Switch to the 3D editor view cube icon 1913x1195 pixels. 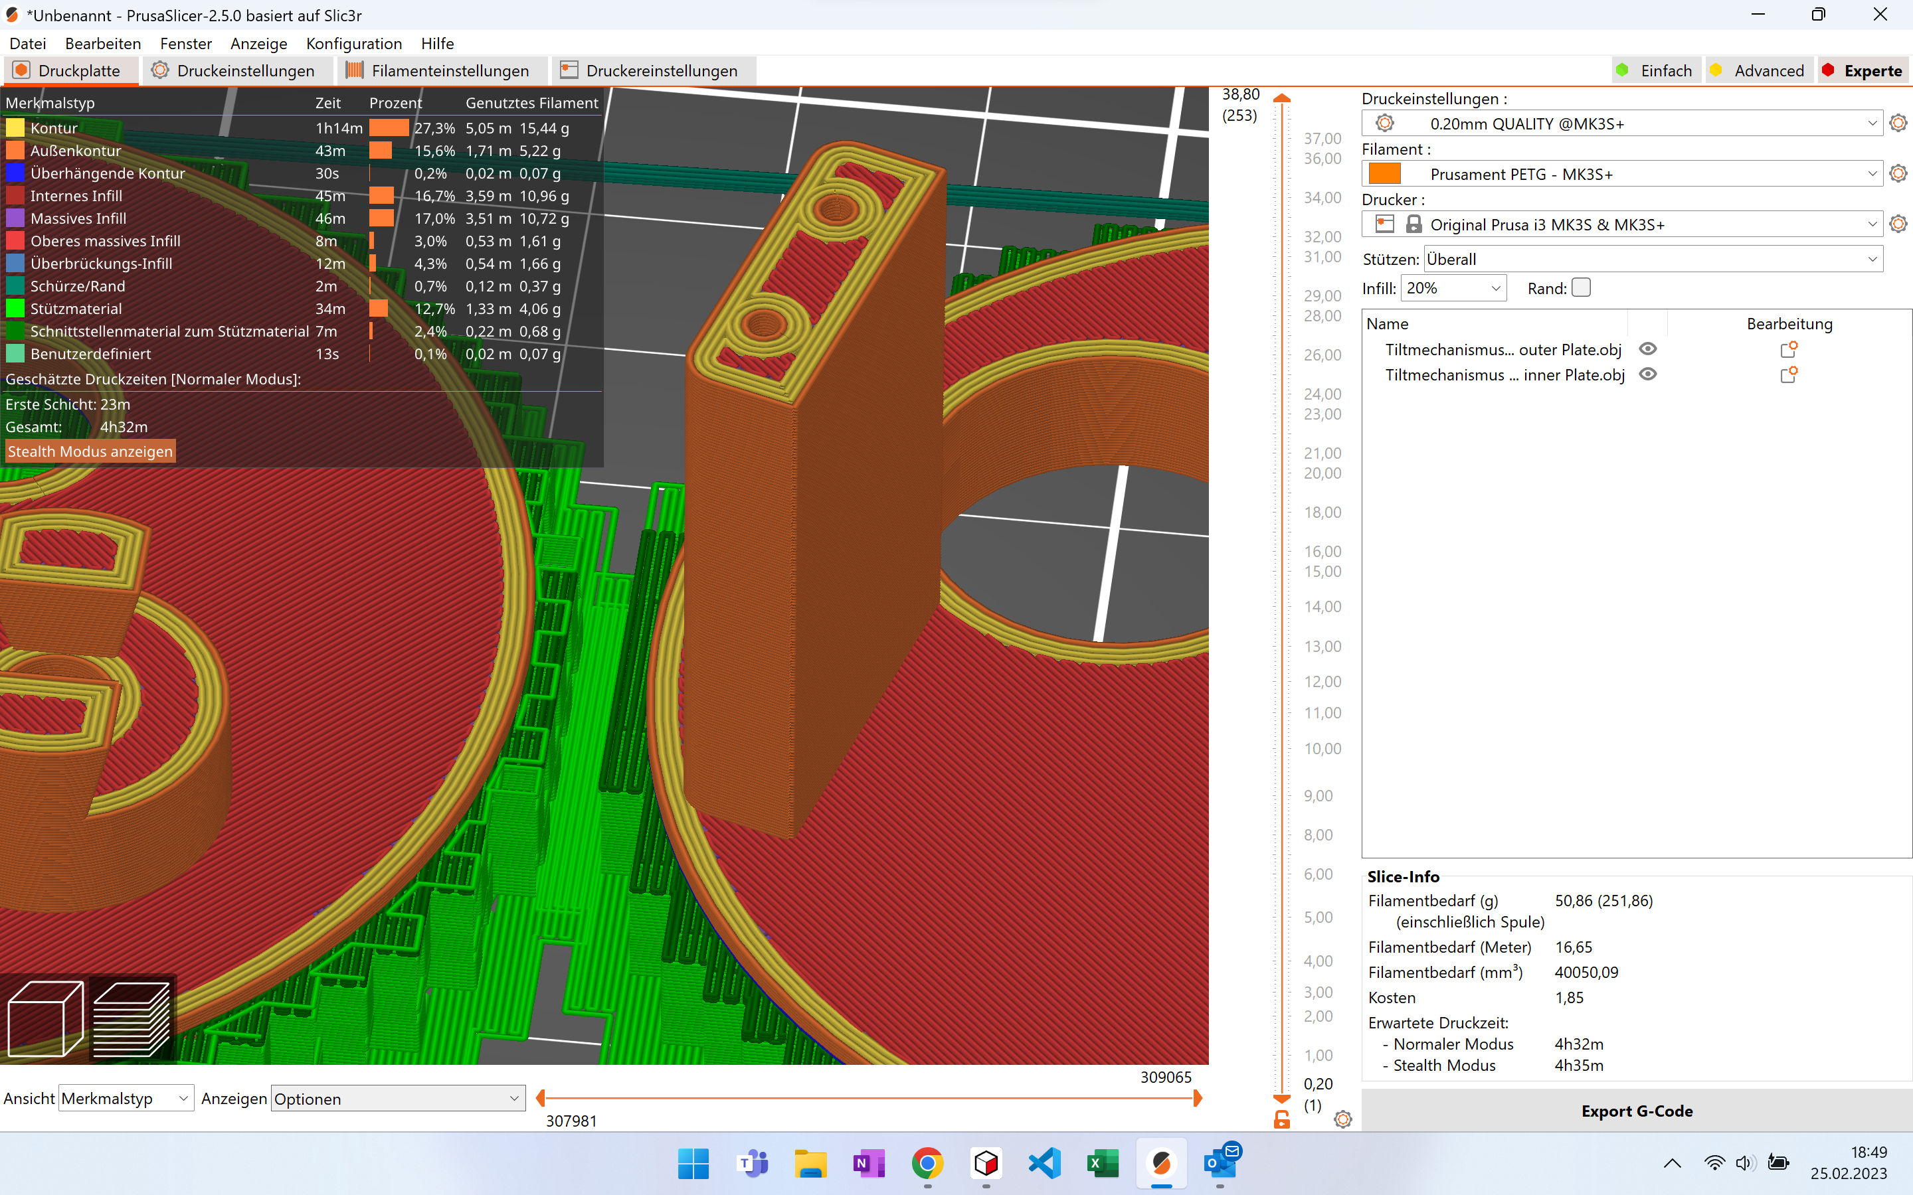pyautogui.click(x=45, y=1018)
